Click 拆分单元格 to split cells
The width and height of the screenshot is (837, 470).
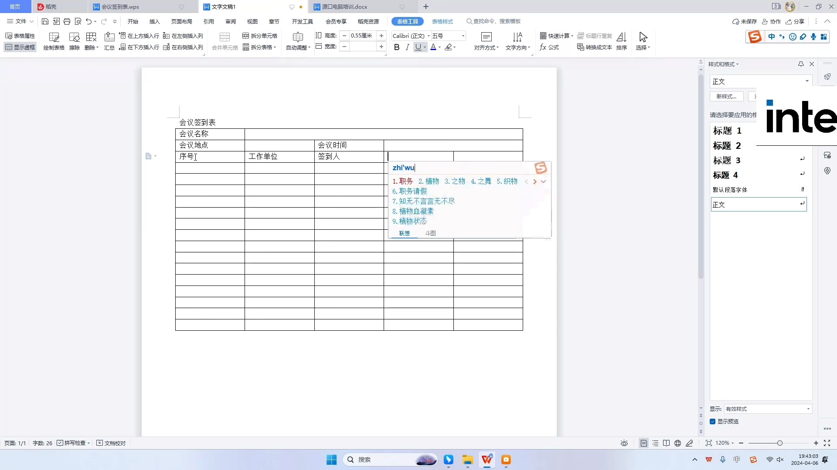260,36
